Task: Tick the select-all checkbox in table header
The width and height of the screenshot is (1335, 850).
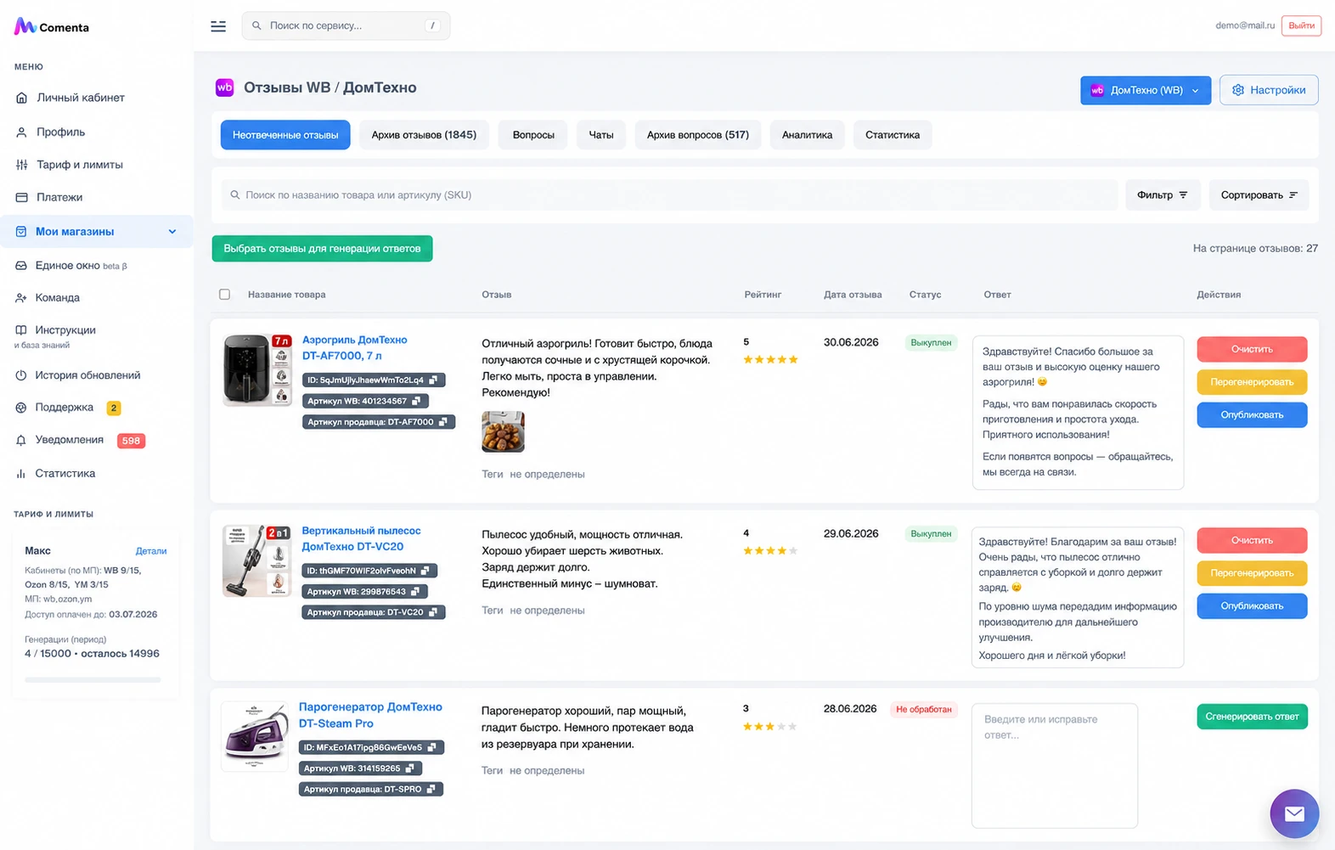Action: [224, 295]
